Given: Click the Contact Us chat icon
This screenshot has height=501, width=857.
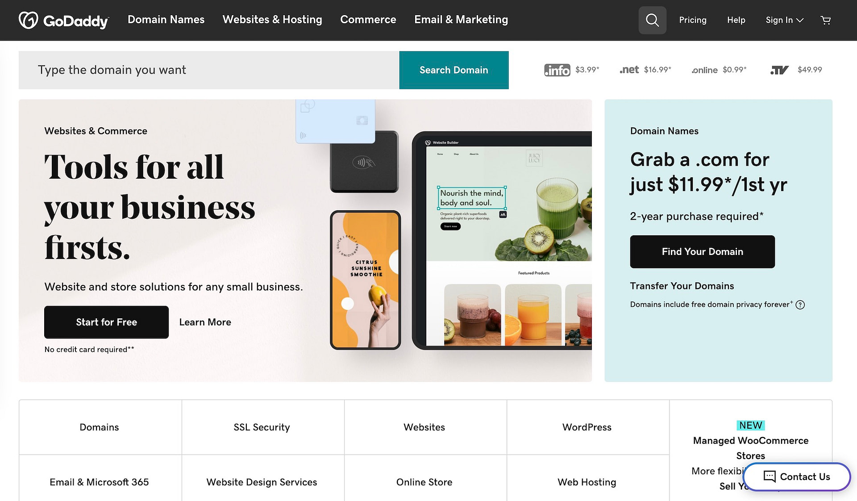Looking at the screenshot, I should 769,476.
